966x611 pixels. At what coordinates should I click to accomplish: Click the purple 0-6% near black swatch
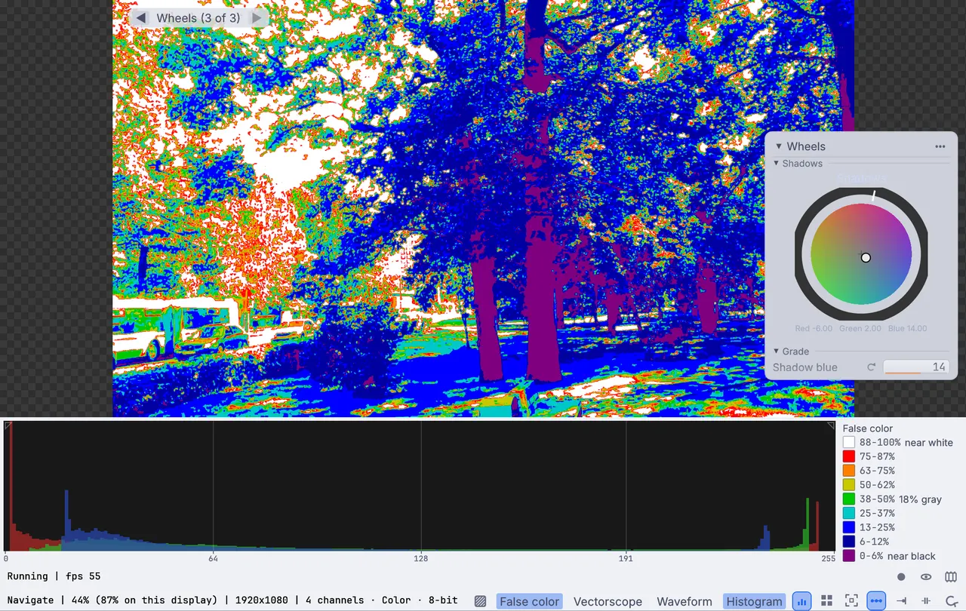(849, 556)
